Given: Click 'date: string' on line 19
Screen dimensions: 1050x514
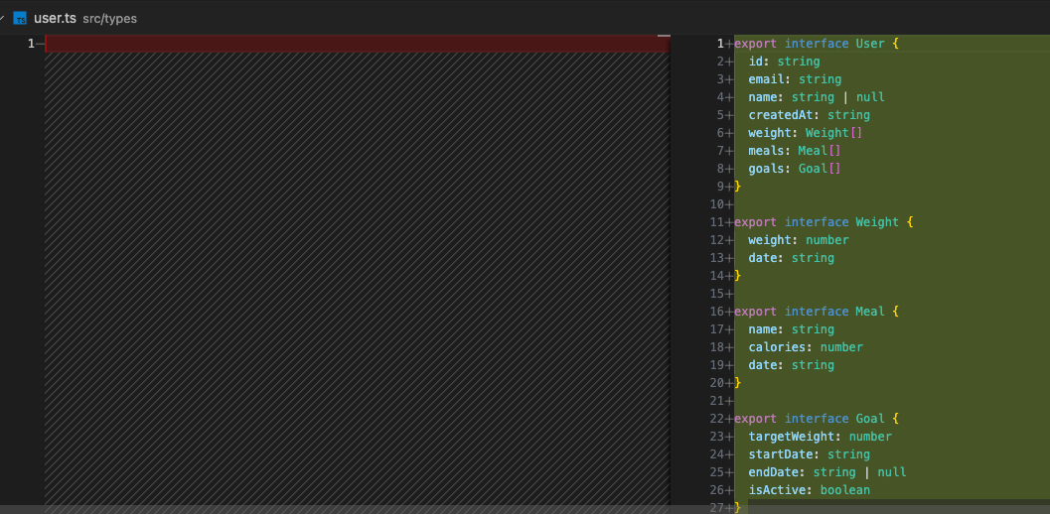Looking at the screenshot, I should click(792, 365).
